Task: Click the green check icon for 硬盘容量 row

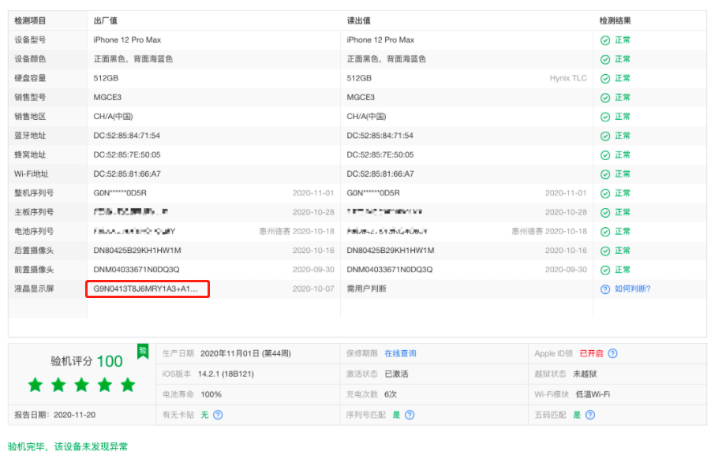Action: tap(607, 78)
